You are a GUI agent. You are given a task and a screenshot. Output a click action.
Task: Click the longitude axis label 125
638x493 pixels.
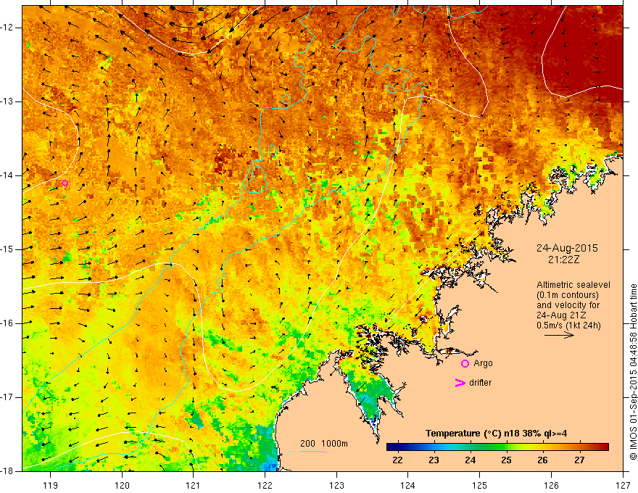480,485
